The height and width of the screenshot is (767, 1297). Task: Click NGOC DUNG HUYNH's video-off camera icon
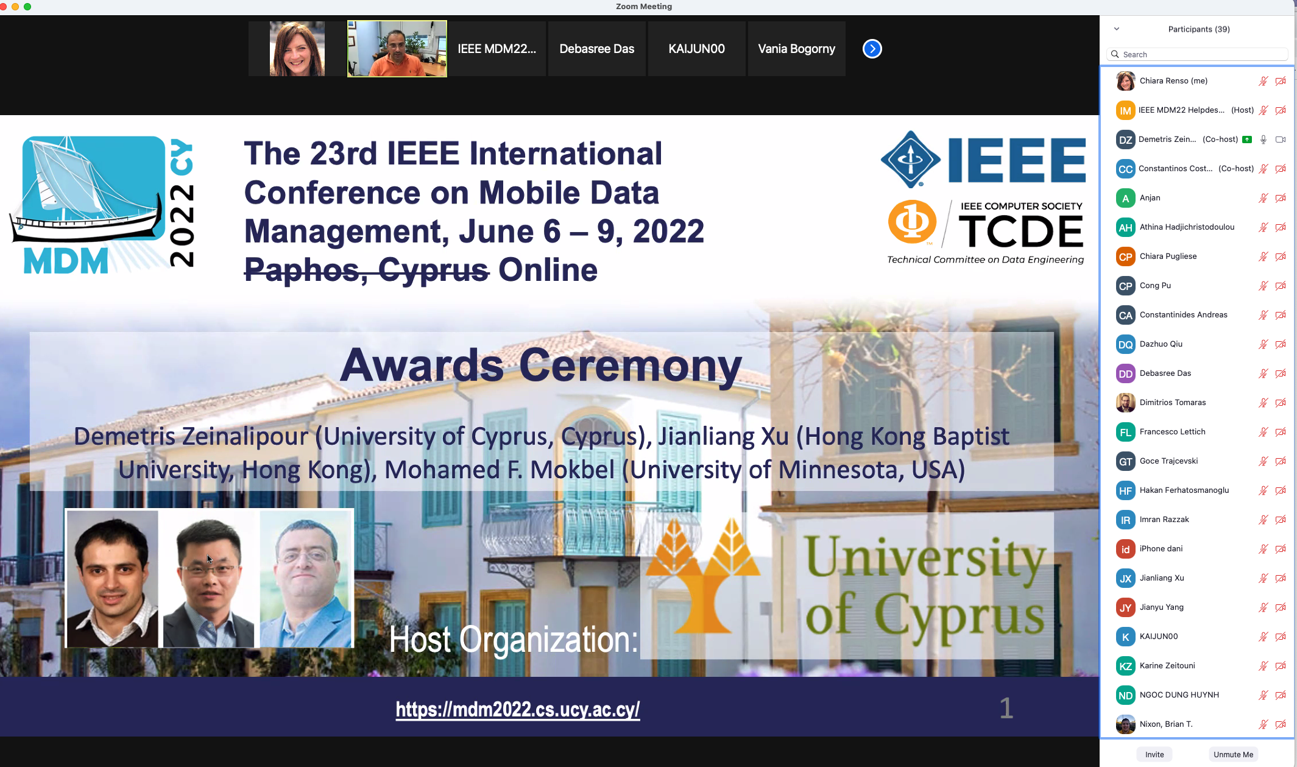[1281, 695]
